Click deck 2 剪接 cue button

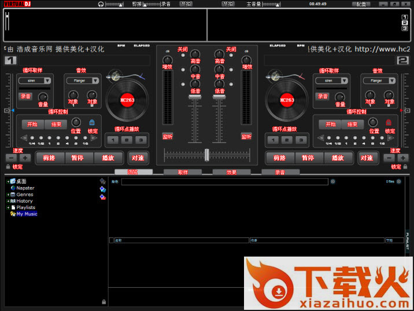(x=280, y=158)
